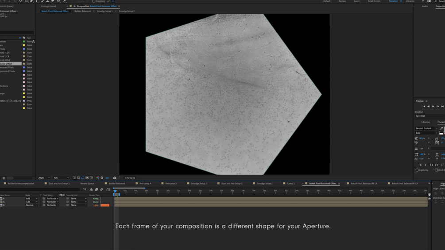Image resolution: width=445 pixels, height=250 pixels.
Task: Click the composition mini-flowchart icon in the timeline
Action: click(x=85, y=190)
